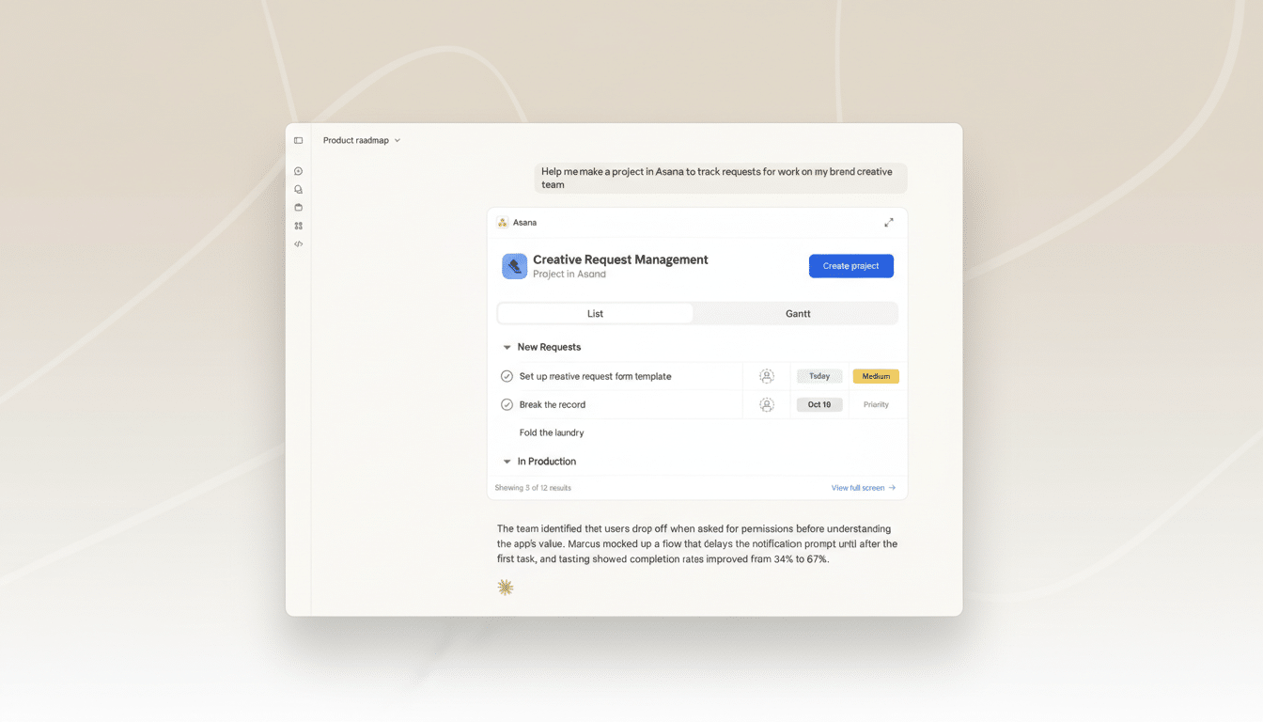Mark 'Set up creative request form template' complete
Viewport: 1263px width, 722px height.
tap(507, 375)
